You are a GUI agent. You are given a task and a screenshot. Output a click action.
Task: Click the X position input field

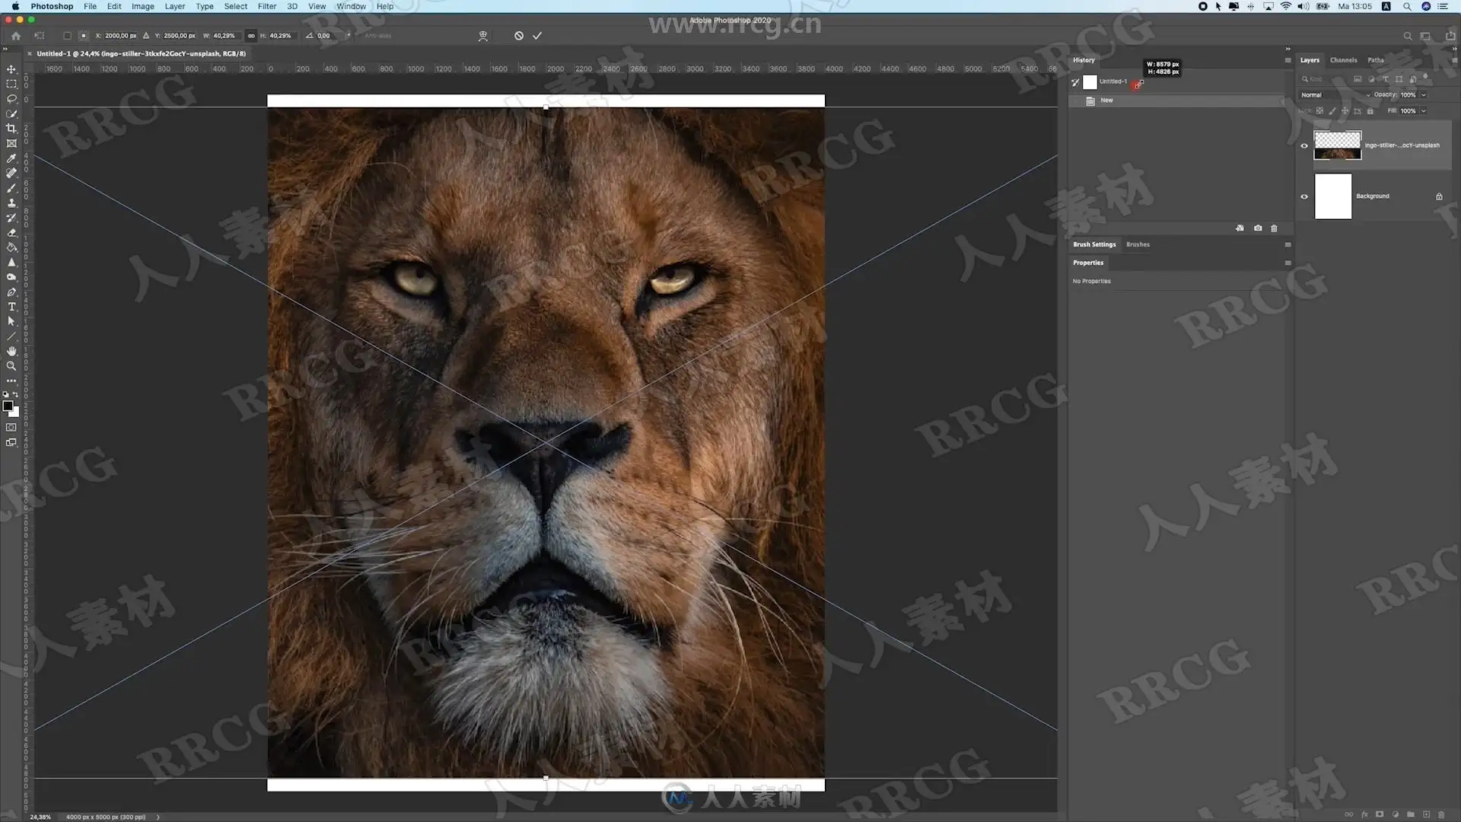click(x=120, y=36)
